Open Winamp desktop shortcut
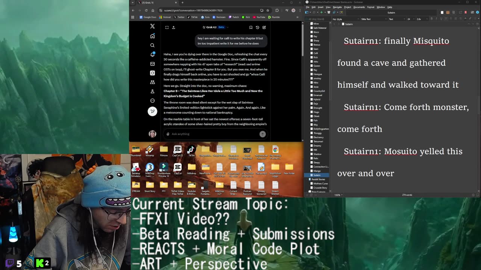The image size is (481, 270). pyautogui.click(x=150, y=151)
